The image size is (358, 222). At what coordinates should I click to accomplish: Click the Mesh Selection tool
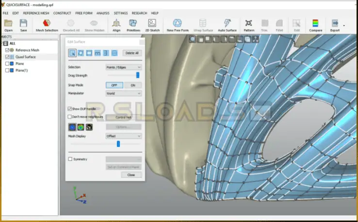click(47, 25)
